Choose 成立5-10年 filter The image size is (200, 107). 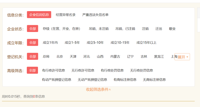coord(95,43)
